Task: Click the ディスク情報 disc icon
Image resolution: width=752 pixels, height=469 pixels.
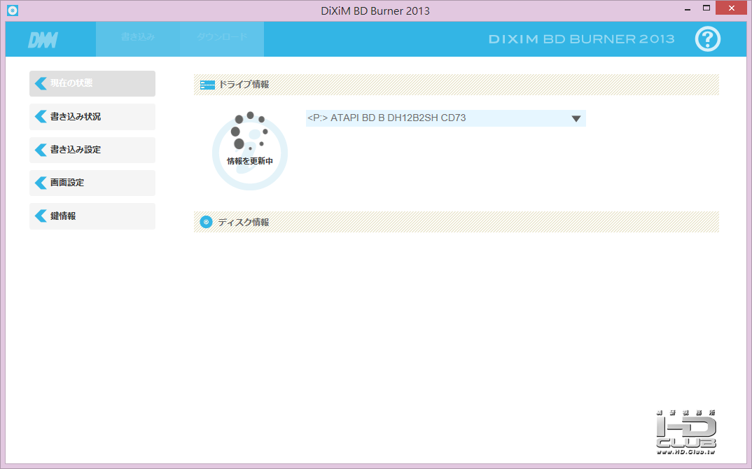Action: 207,222
